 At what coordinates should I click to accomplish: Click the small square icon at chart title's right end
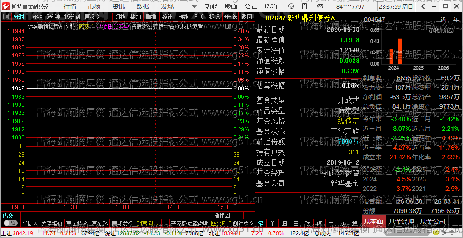click(228, 26)
